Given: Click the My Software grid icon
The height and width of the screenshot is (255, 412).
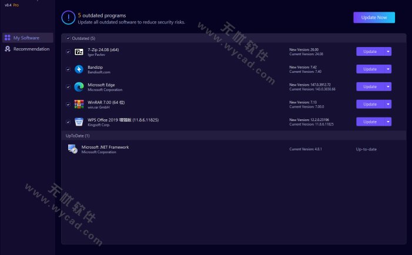Looking at the screenshot, I should (x=8, y=38).
